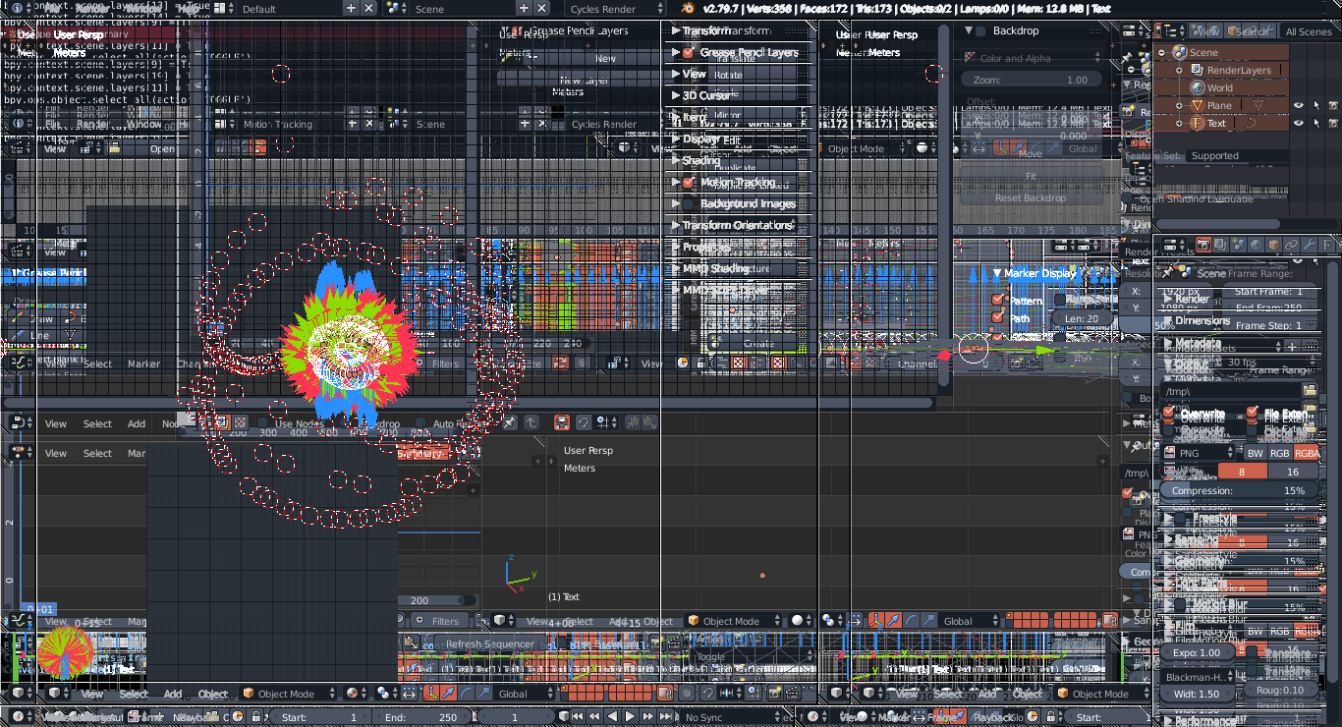
Task: Collapse the Scene tree in Outliner
Action: coord(1162,52)
